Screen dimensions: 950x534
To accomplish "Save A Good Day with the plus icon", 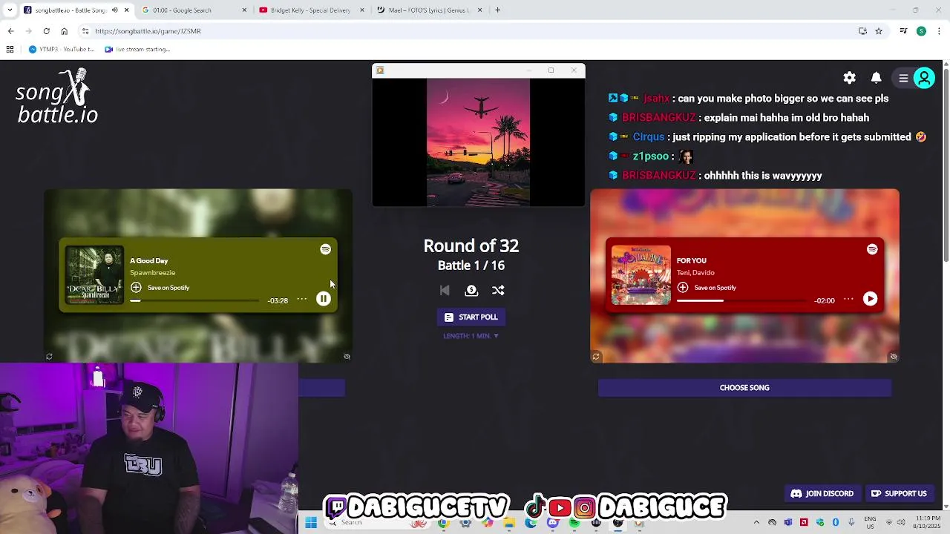I will (136, 288).
